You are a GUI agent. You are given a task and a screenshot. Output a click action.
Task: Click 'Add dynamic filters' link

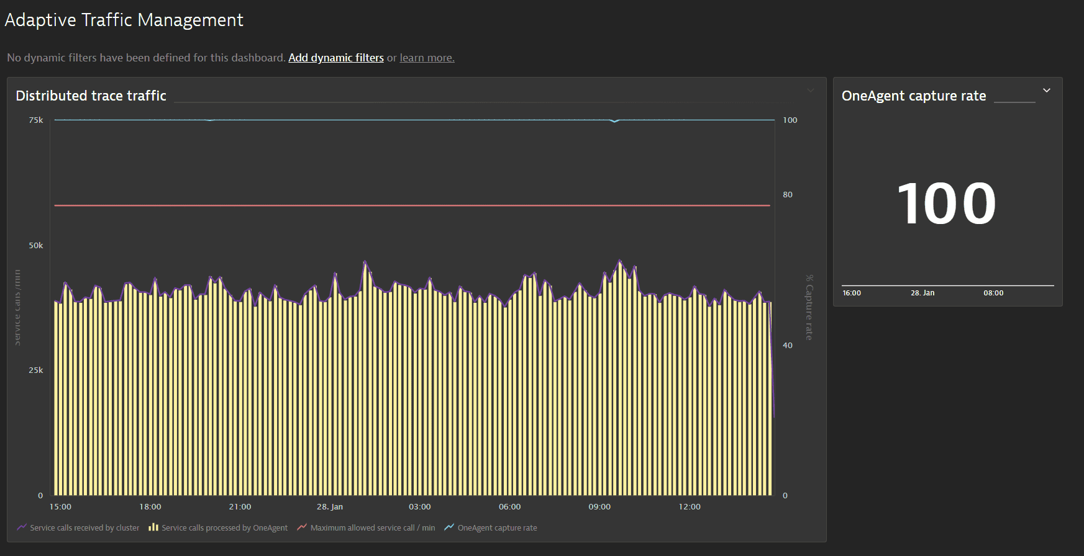[336, 58]
